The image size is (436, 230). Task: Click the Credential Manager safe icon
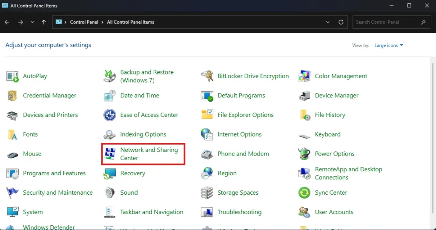(x=12, y=96)
